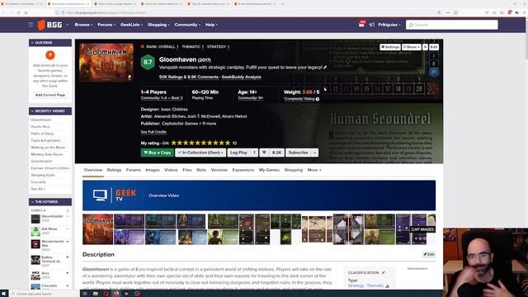Open the Browse dropdown menu
Image resolution: width=528 pixels, height=297 pixels.
coord(83,25)
